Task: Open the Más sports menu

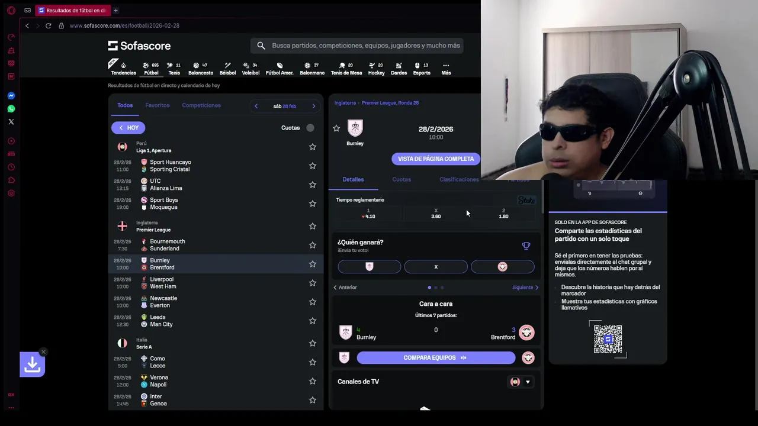Action: coord(446,69)
